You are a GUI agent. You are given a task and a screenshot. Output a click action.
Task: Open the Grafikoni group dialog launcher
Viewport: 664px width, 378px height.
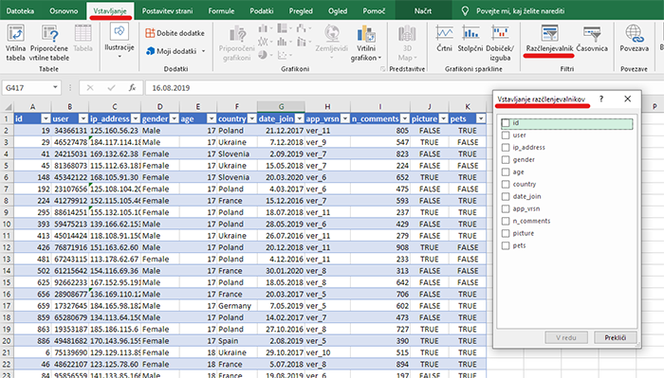[x=383, y=68]
